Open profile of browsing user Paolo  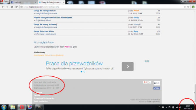pyautogui.click(x=67, y=47)
